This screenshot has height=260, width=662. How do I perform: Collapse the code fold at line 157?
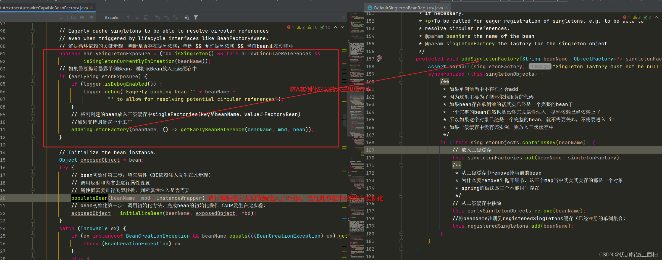(401, 59)
